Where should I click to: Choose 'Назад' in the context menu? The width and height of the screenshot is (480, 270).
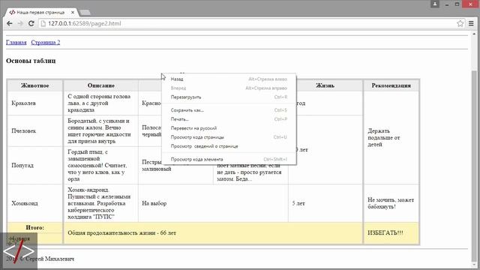click(229, 79)
